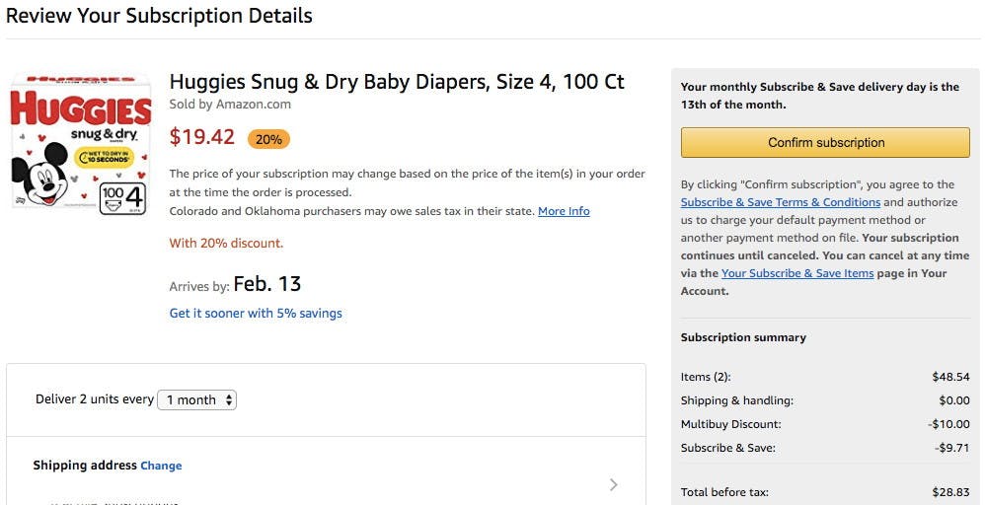Click the $19.42 red price

point(202,137)
